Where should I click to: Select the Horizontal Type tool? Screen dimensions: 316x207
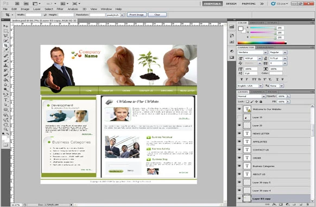(x=5, y=100)
